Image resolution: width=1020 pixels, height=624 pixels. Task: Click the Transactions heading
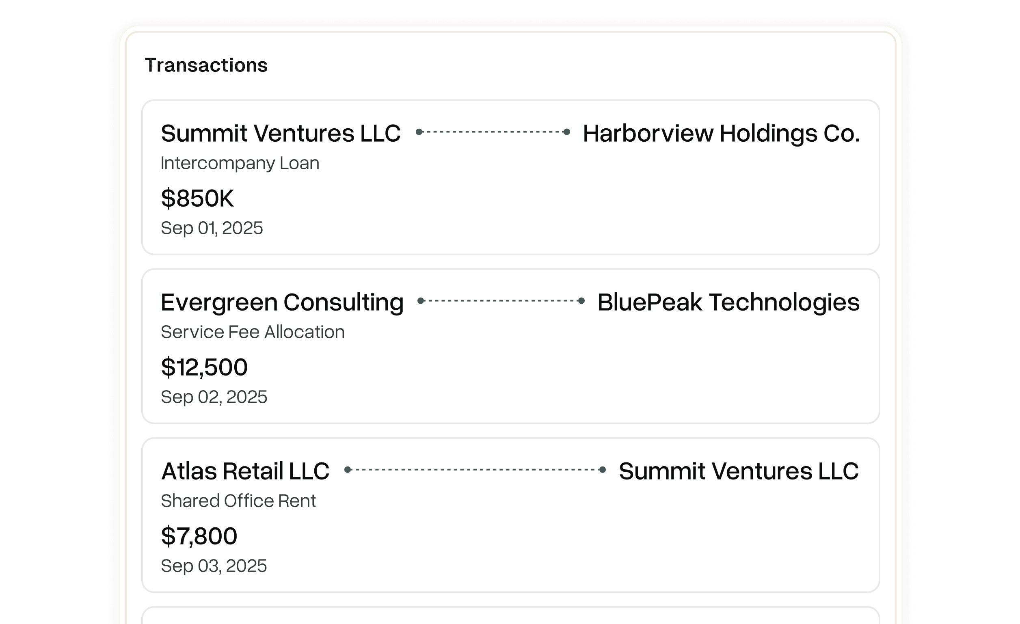point(206,65)
